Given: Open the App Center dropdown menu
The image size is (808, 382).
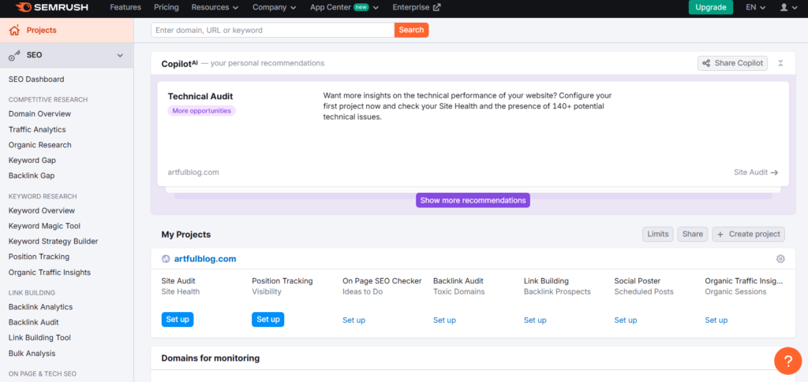Looking at the screenshot, I should coord(344,7).
